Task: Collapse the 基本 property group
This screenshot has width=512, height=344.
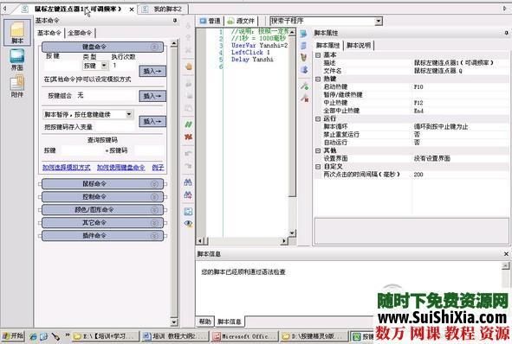Action: tap(318, 55)
